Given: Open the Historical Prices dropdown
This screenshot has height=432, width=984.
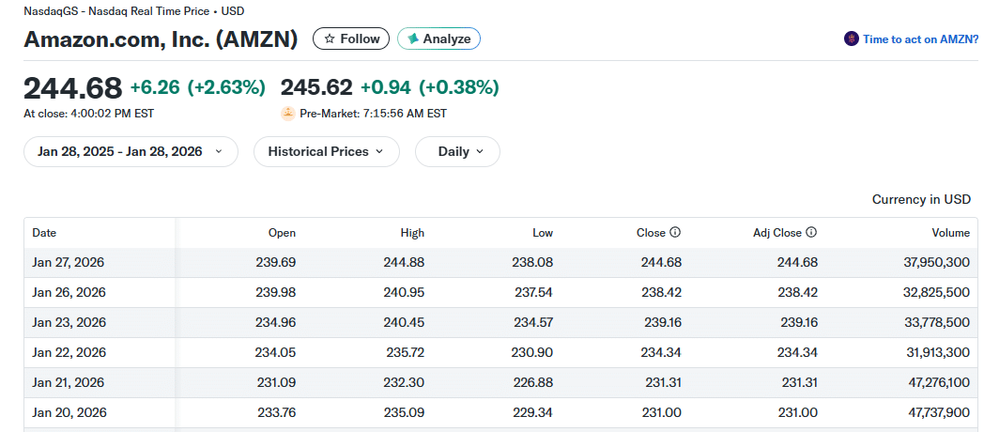Looking at the screenshot, I should click(326, 151).
